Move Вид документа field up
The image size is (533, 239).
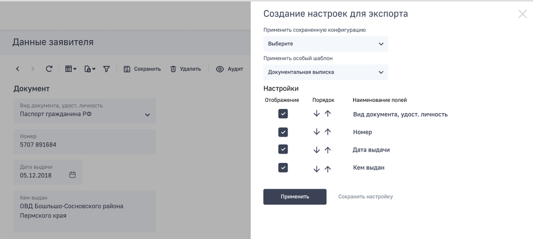(328, 114)
